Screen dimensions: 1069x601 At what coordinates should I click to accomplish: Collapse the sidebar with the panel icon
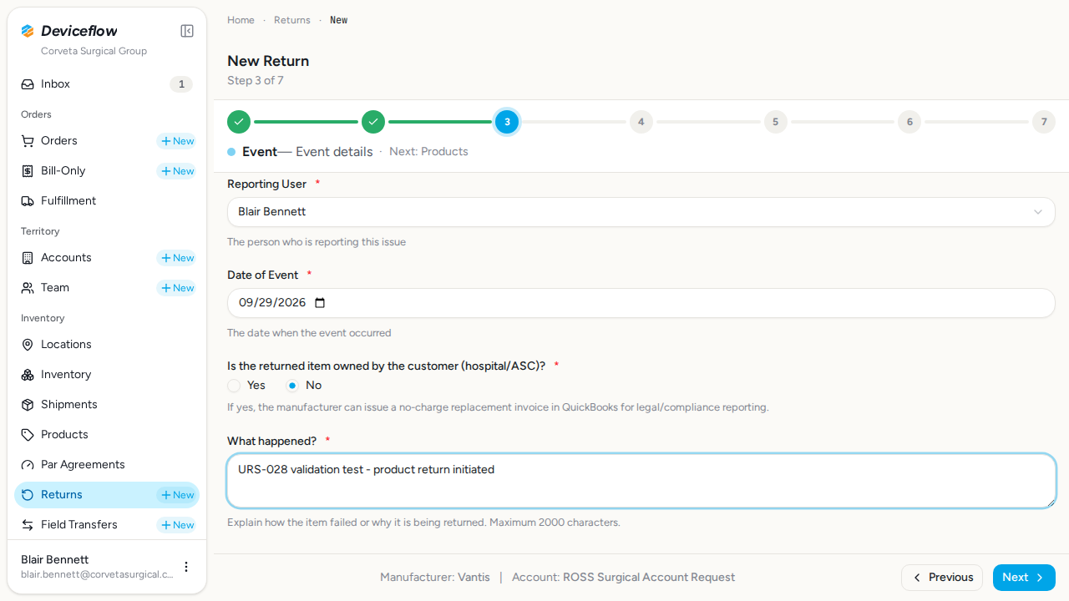pyautogui.click(x=187, y=31)
